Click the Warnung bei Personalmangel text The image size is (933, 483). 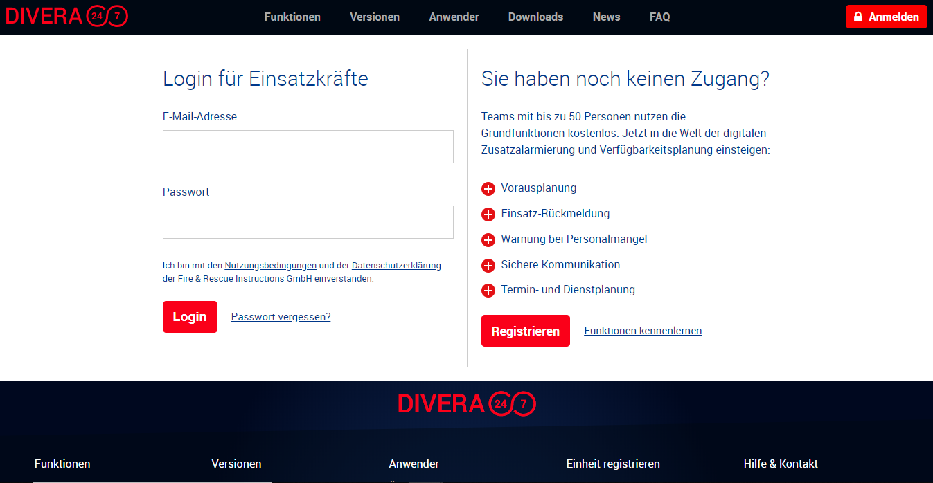(574, 239)
